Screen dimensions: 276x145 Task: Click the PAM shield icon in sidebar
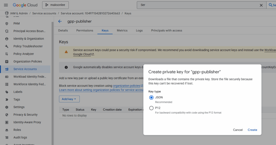[7, 23]
